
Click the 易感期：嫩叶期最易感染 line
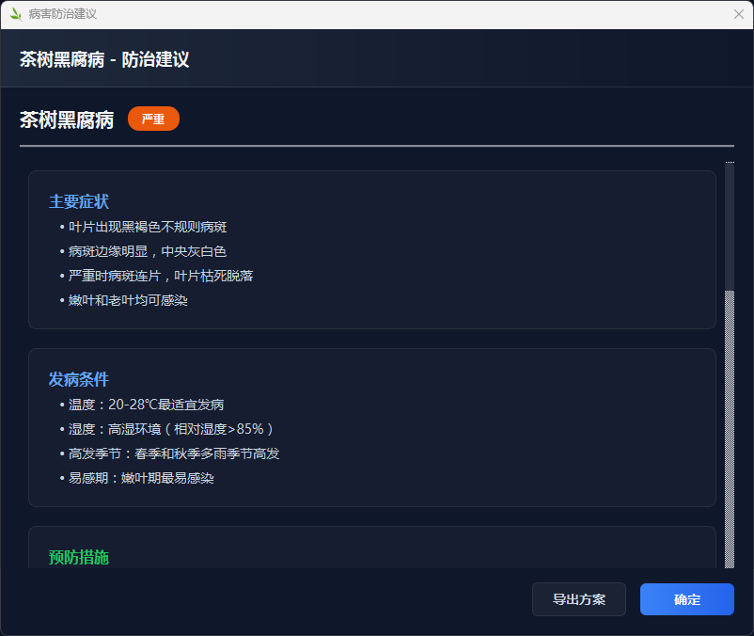141,478
